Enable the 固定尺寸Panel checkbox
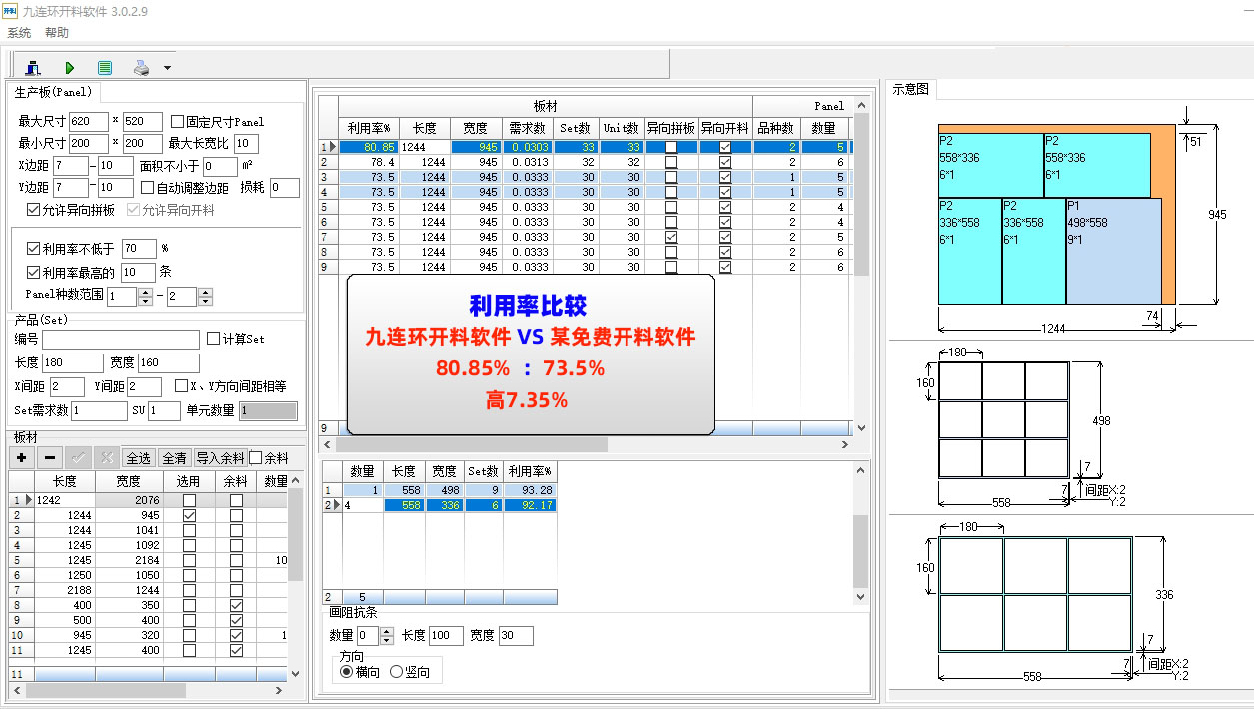 [178, 122]
